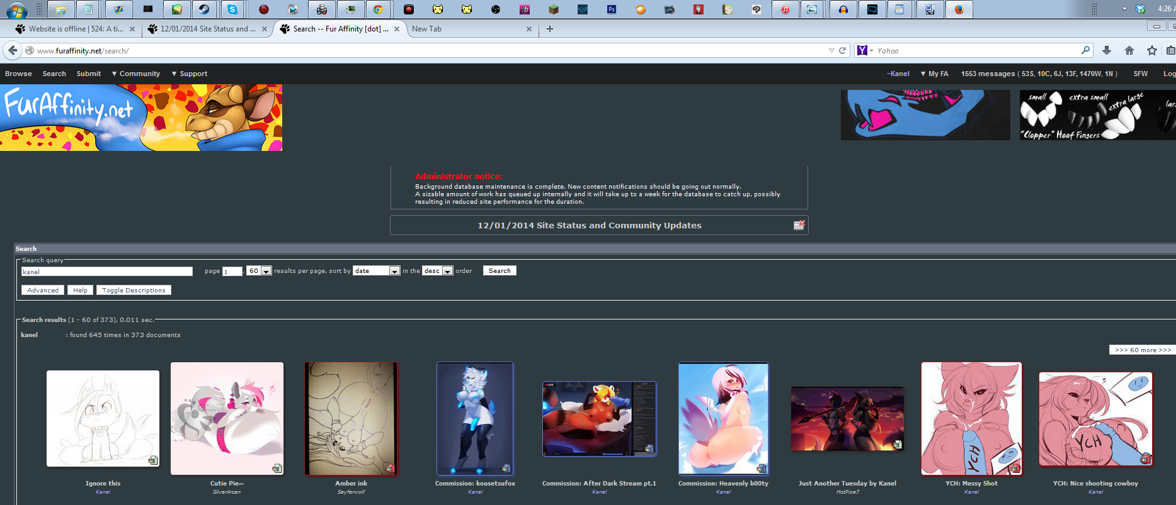Go back with the browser back arrow
Image resolution: width=1176 pixels, height=505 pixels.
(13, 50)
